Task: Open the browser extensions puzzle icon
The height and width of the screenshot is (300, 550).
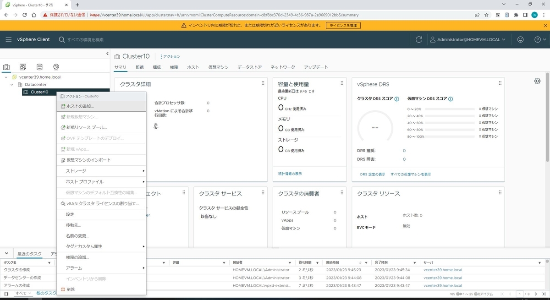Action: [516, 15]
